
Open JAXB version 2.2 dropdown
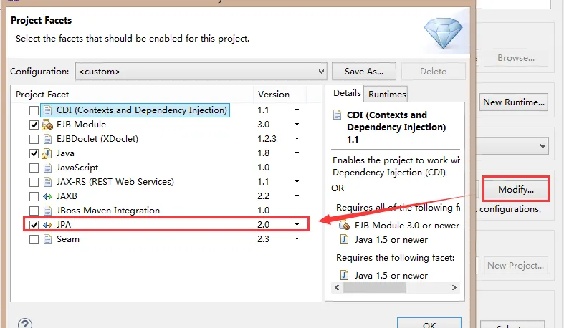click(297, 196)
